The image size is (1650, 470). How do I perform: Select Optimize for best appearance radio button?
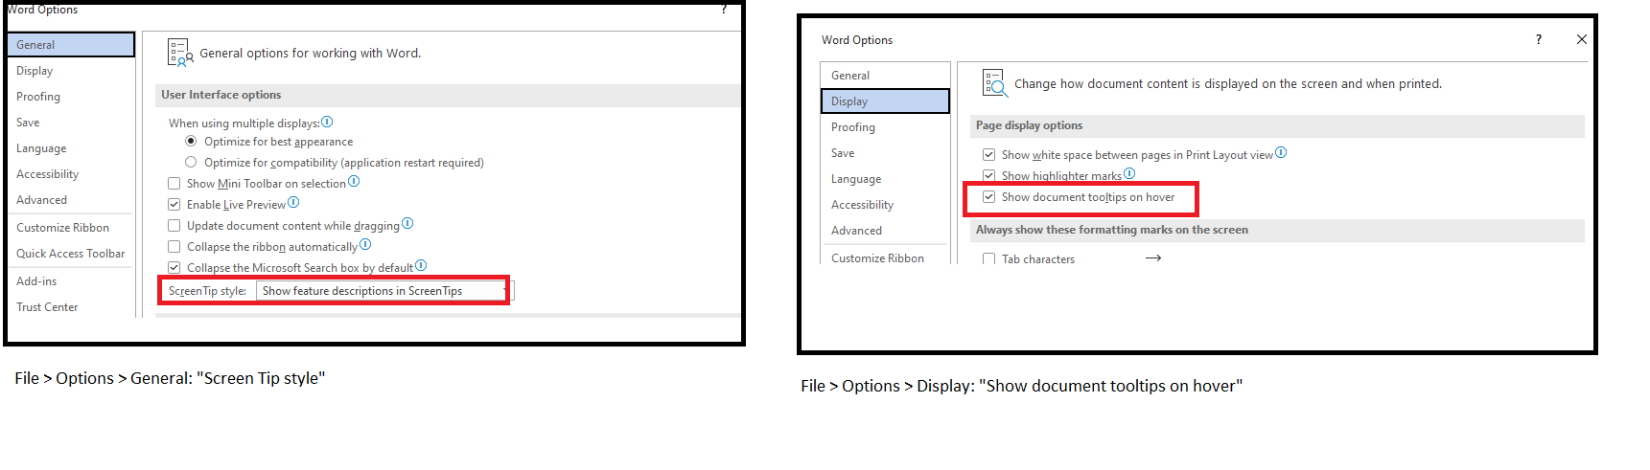[191, 141]
